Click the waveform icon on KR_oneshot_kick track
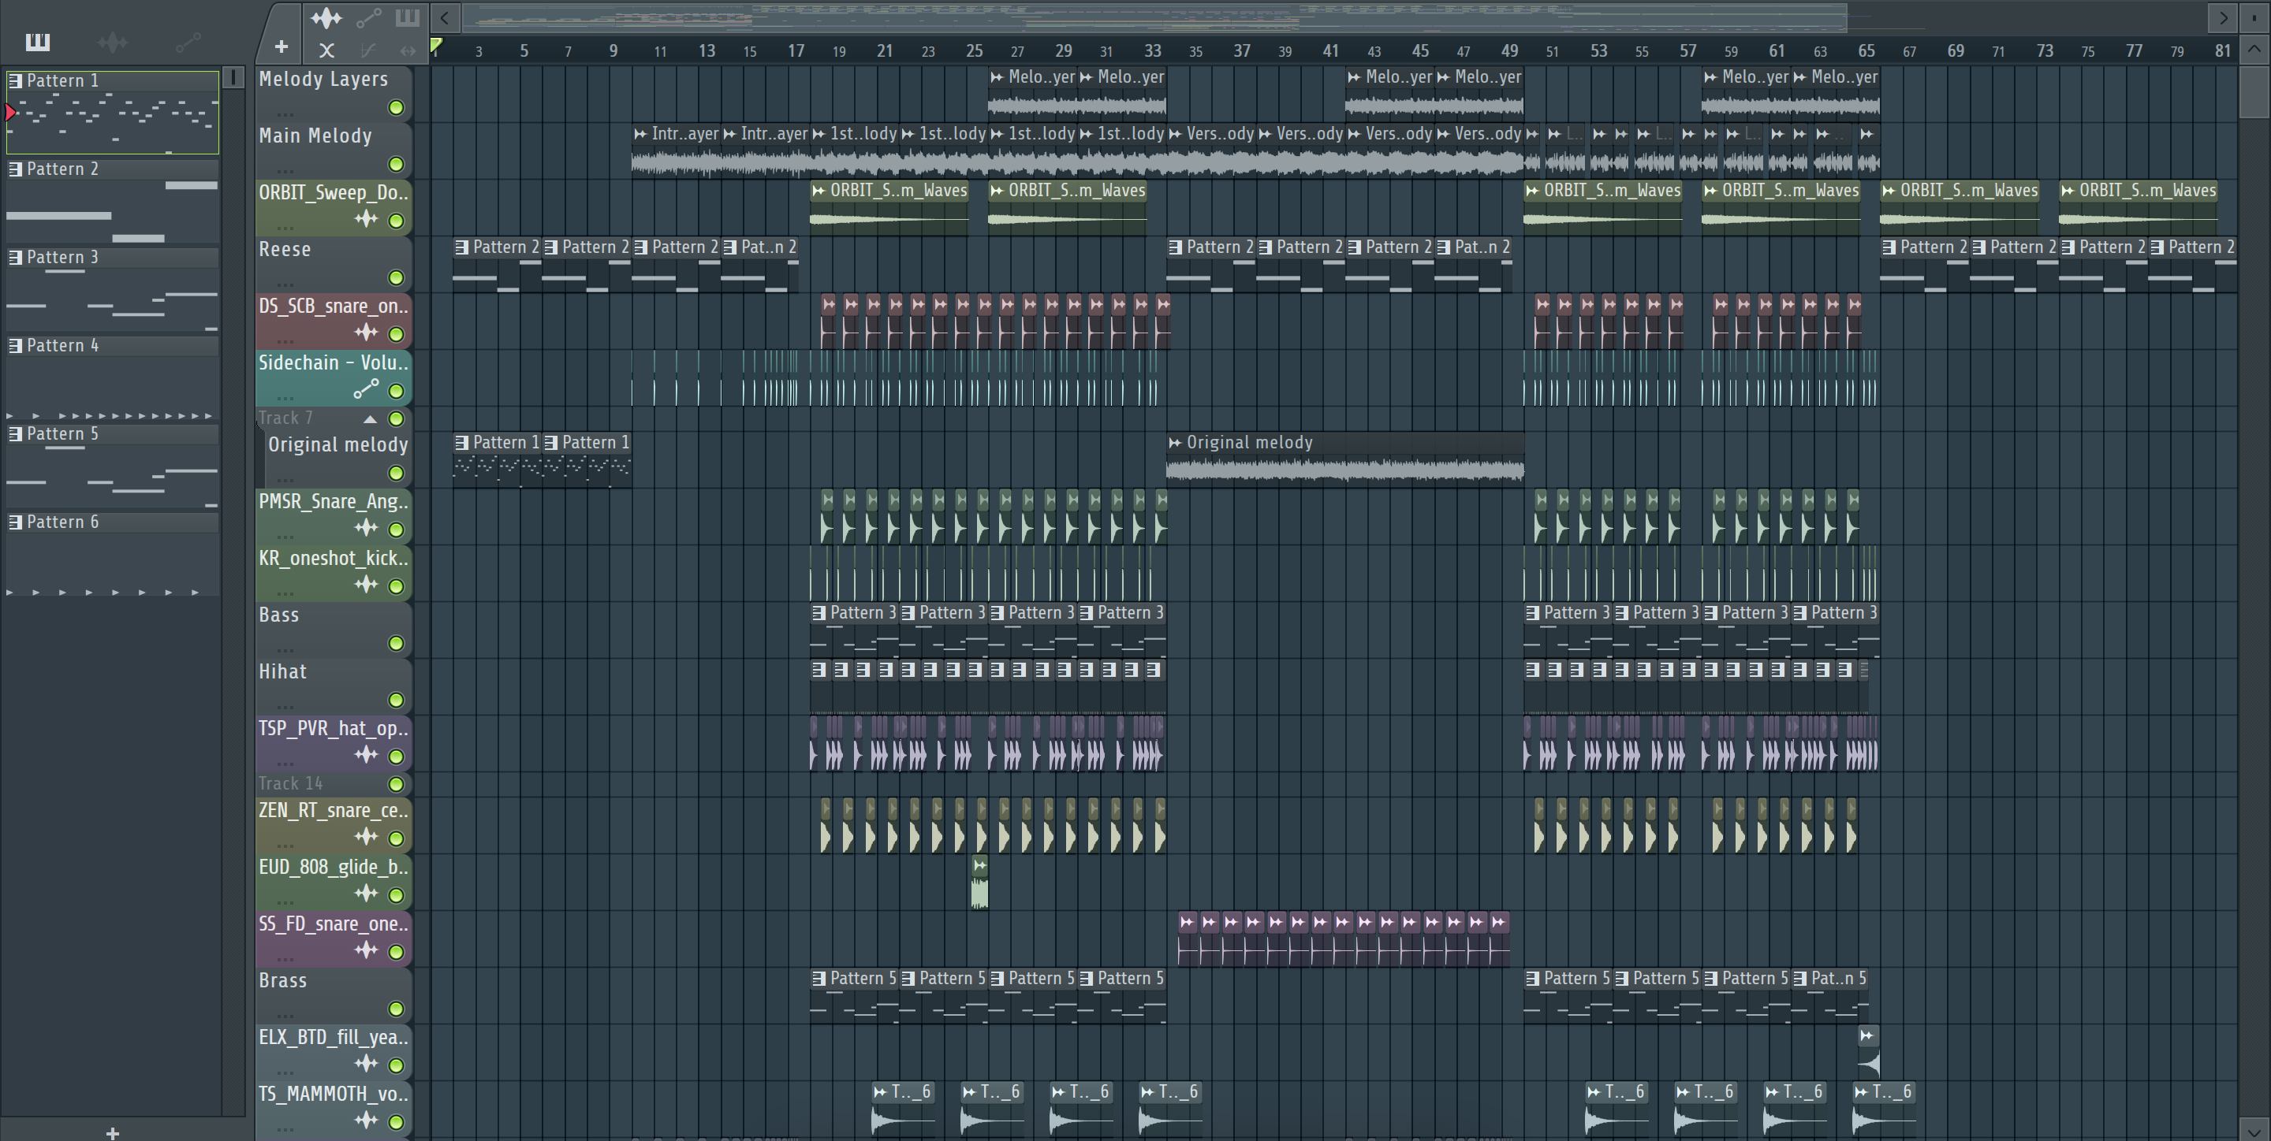Screen dimensions: 2271x1141 pos(366,584)
